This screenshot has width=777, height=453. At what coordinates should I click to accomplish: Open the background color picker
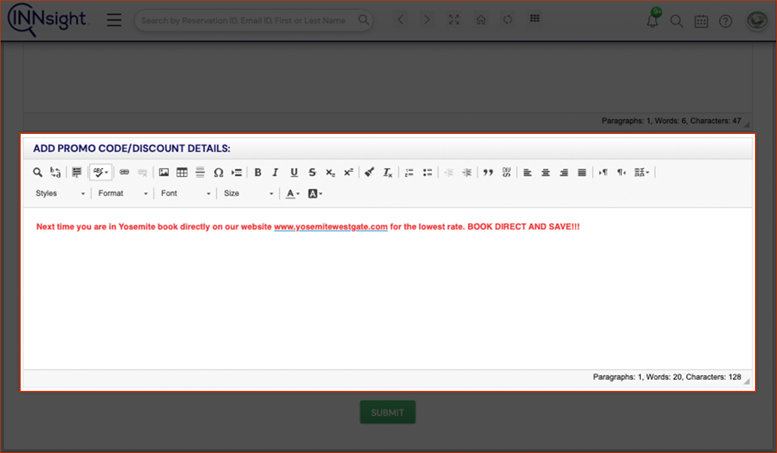pos(315,193)
